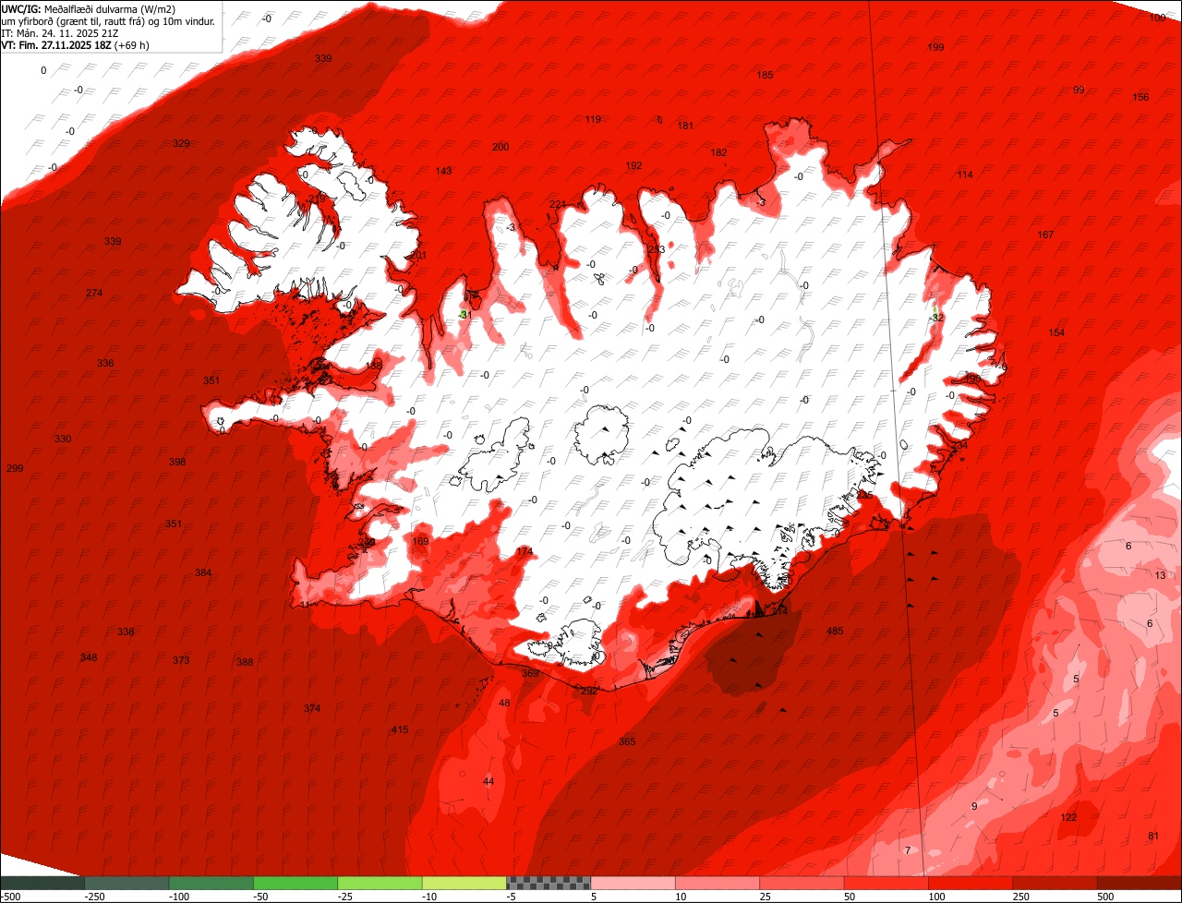Click the value 200 in the northern sea

click(501, 147)
